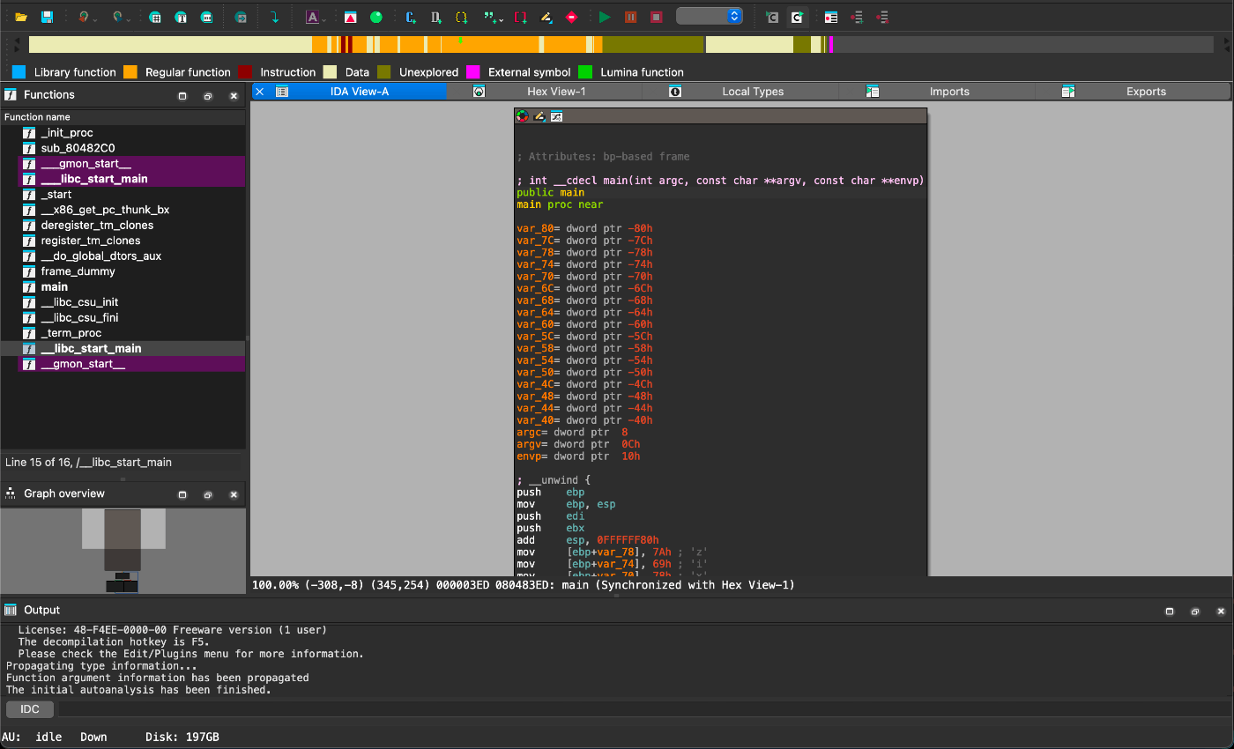Float the Functions panel using its detach button

click(x=208, y=96)
